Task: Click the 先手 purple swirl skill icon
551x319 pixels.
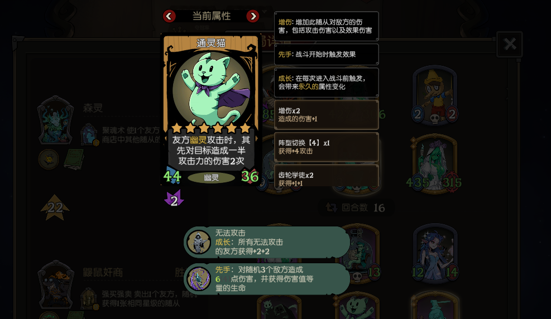Action: pos(199,279)
